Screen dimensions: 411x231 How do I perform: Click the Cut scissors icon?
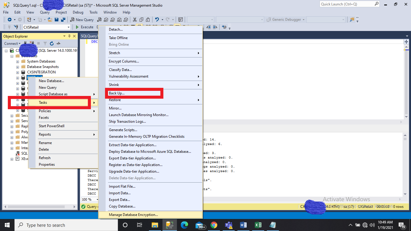135,20
